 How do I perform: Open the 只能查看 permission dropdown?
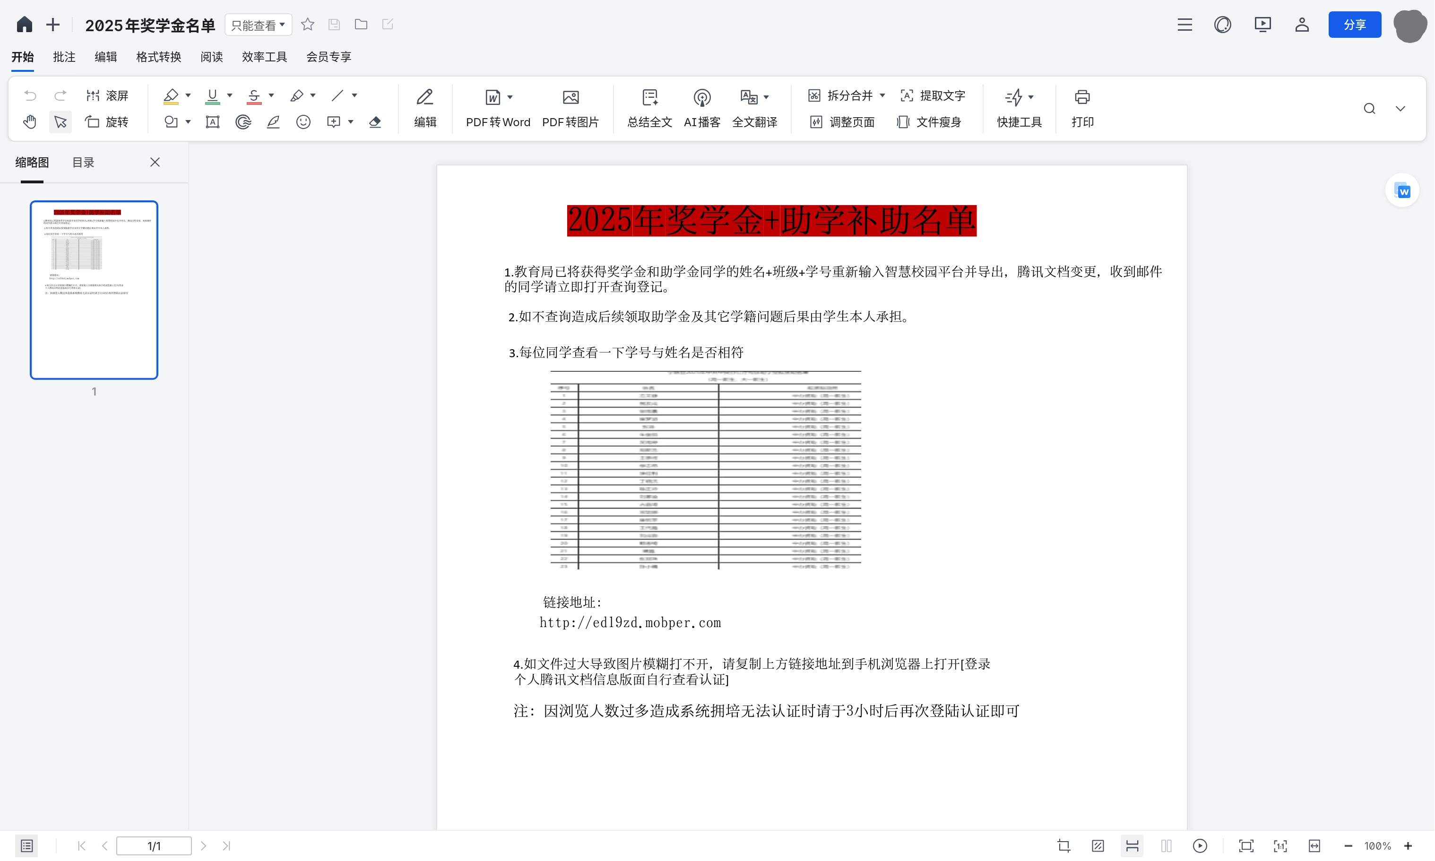coord(258,25)
